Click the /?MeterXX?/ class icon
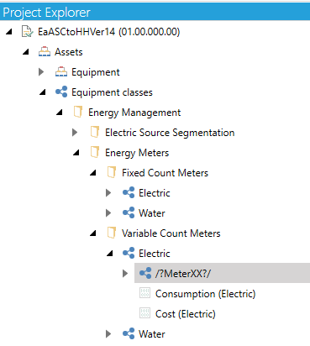The image size is (310, 346). [145, 273]
